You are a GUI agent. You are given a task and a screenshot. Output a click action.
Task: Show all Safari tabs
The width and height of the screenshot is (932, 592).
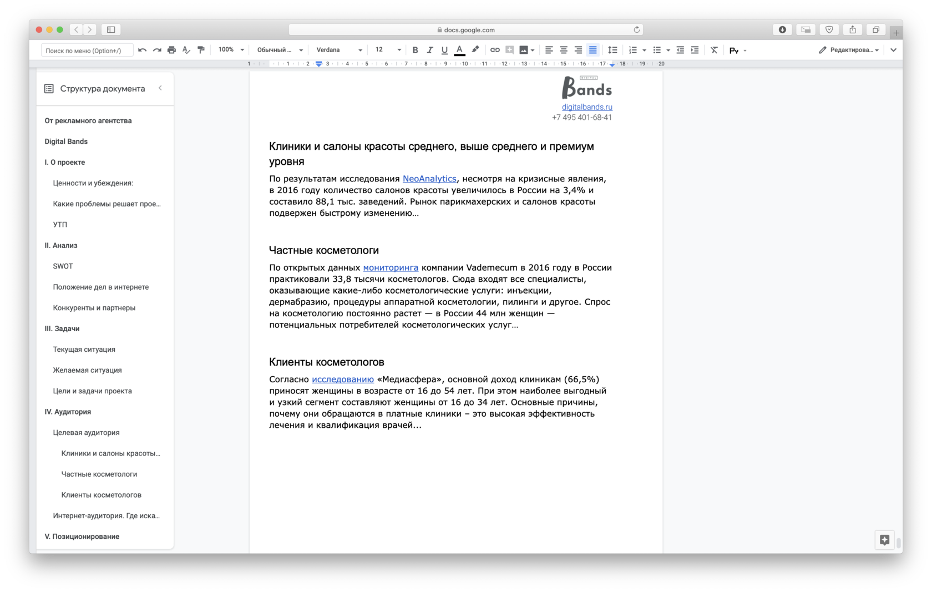876,29
